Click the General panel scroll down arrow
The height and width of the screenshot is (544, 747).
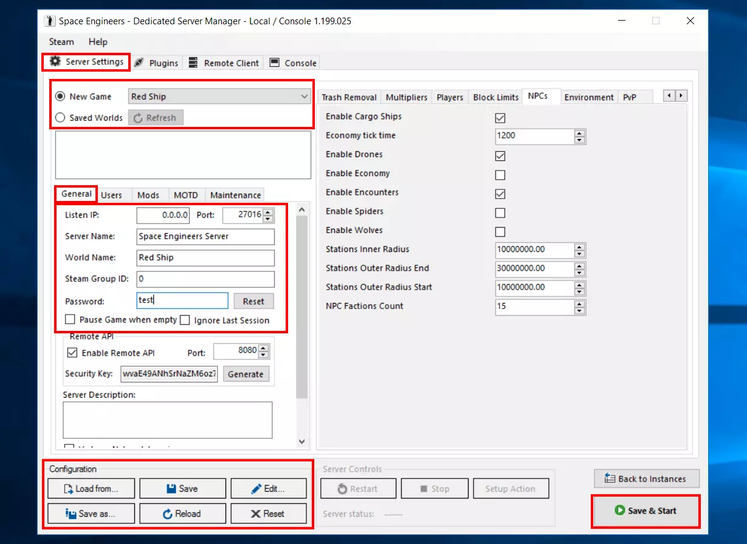[x=302, y=442]
